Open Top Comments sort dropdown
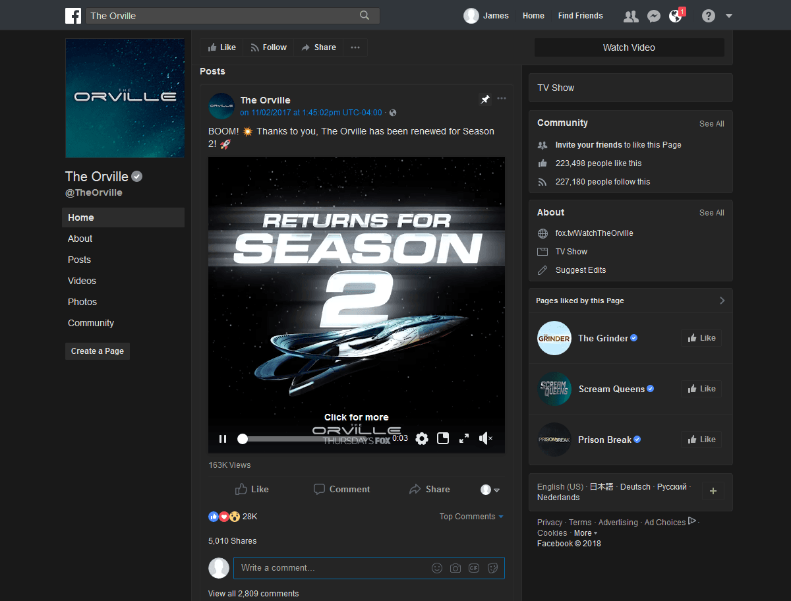The width and height of the screenshot is (791, 601). (471, 517)
